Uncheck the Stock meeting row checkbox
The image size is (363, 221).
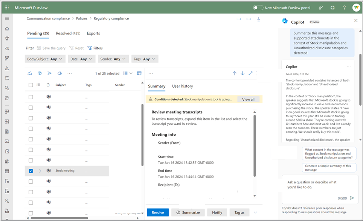[x=31, y=171]
